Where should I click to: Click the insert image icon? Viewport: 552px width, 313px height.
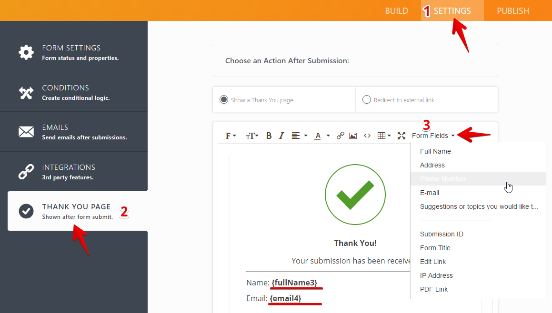353,136
